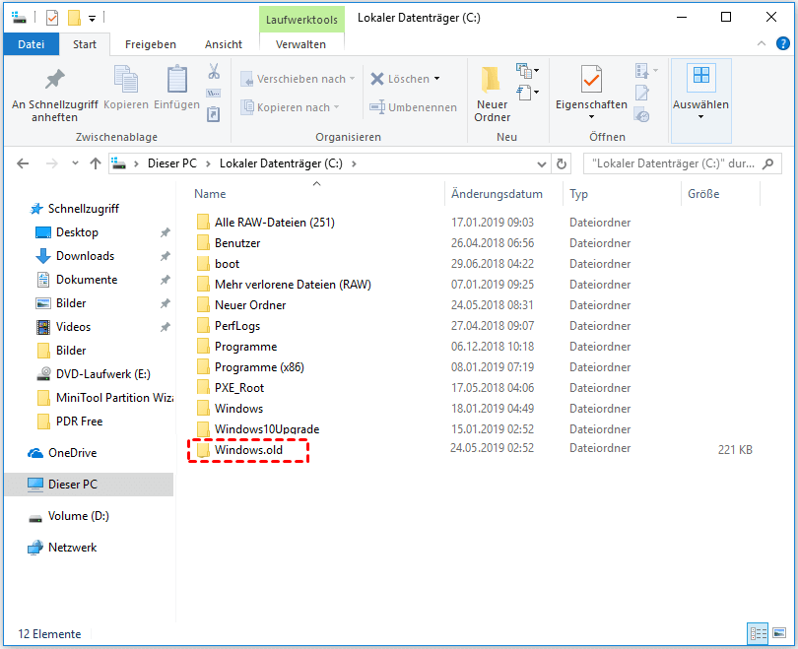Viewport: 798px width, 649px height.
Task: Customize the quick access toolbar dropdown
Action: point(93,19)
